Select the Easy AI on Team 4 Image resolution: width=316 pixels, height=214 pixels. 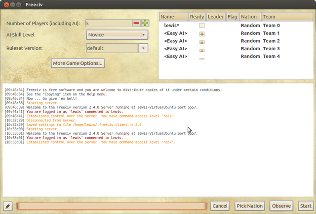click(176, 57)
